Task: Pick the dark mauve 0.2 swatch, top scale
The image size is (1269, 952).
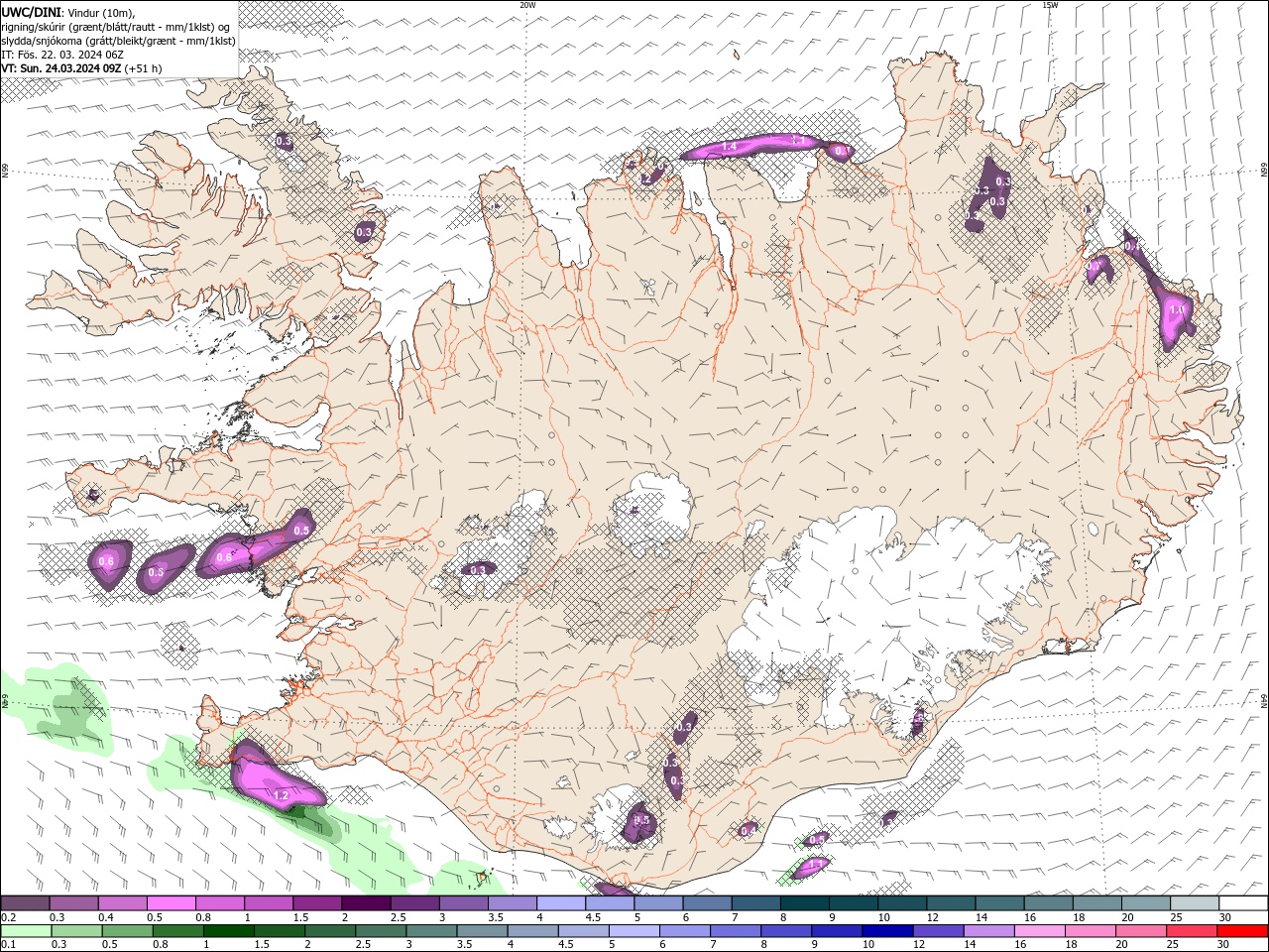Action: [25, 903]
